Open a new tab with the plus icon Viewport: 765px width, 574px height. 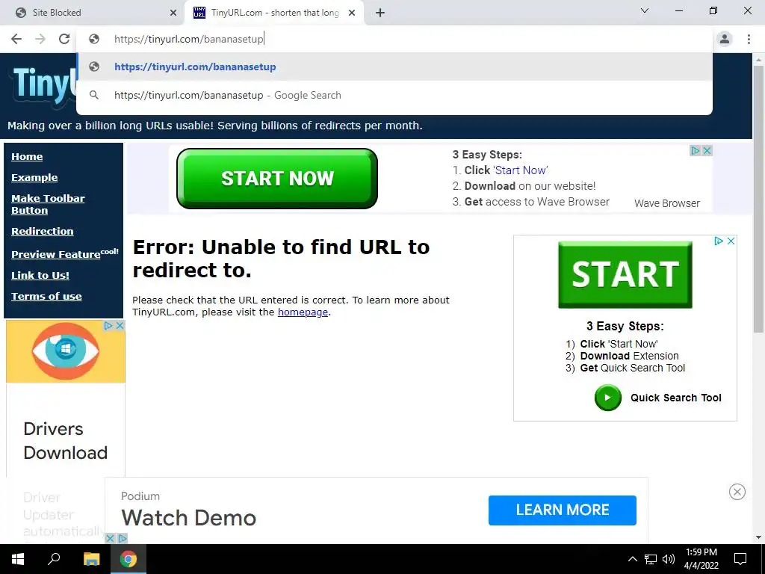[380, 13]
